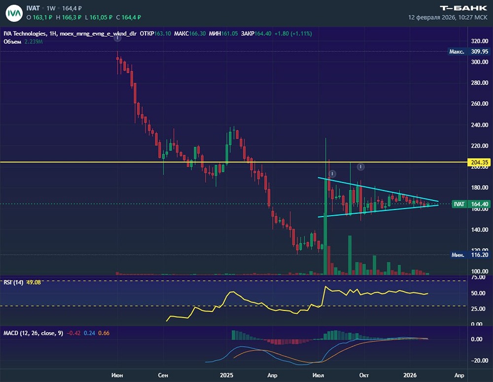
Task: Click the MACD histogram value -0.42
Action: [x=73, y=333]
